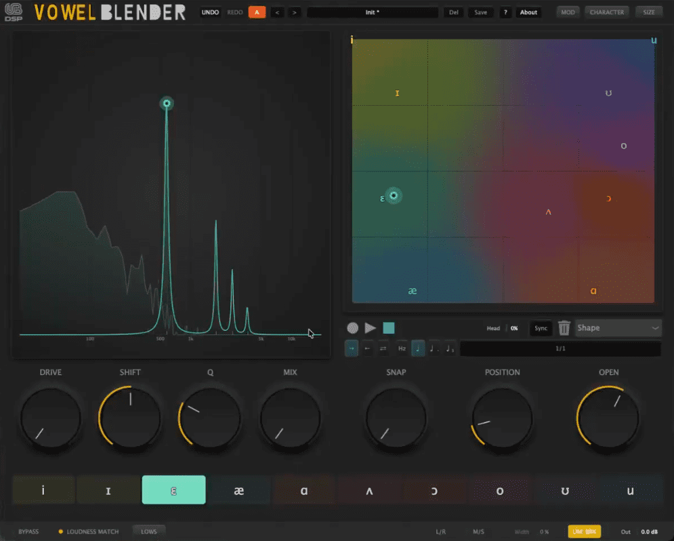Select the ɑ vowel button in bottom row
Viewport: 674px width, 541px height.
pos(304,490)
